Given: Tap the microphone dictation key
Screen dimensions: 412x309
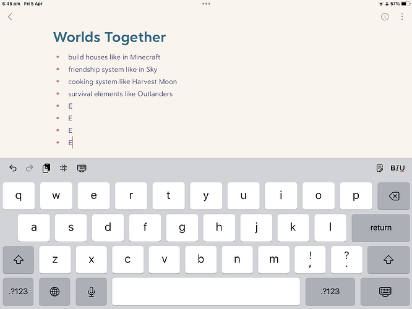Looking at the screenshot, I should [x=91, y=292].
